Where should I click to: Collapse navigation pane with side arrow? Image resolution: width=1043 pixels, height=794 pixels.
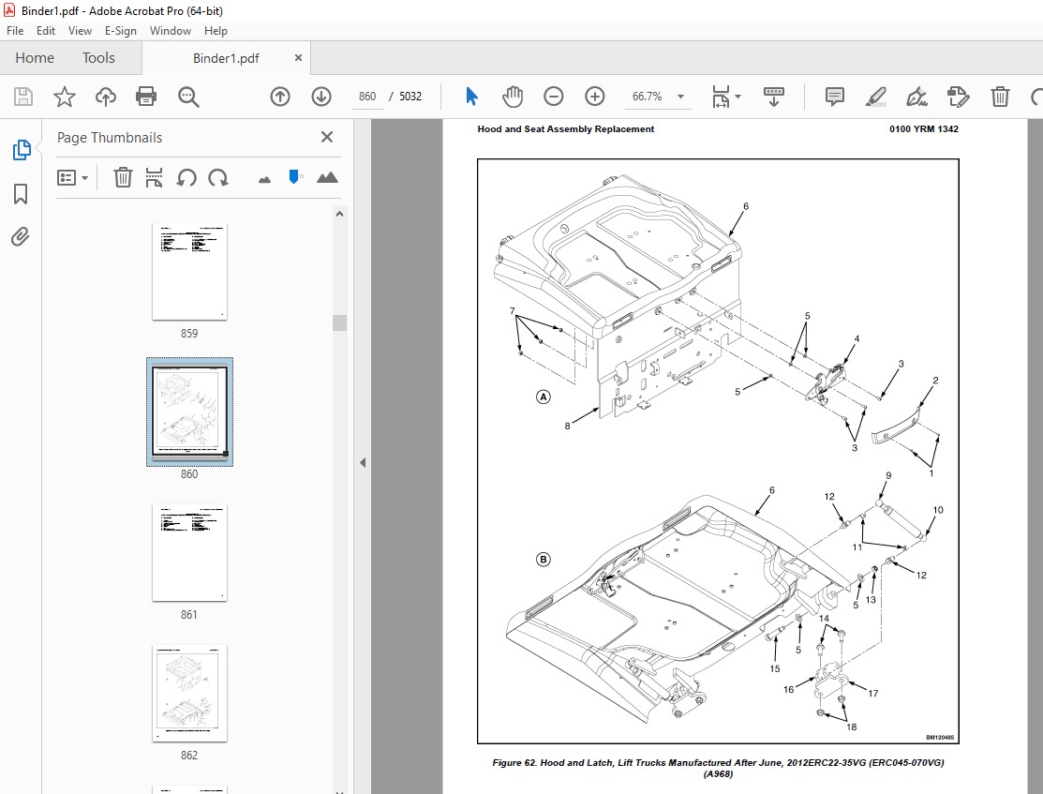[363, 462]
